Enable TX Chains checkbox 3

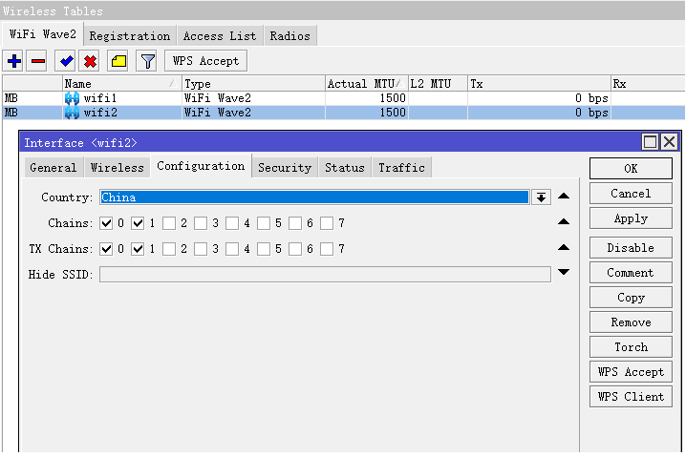(201, 249)
